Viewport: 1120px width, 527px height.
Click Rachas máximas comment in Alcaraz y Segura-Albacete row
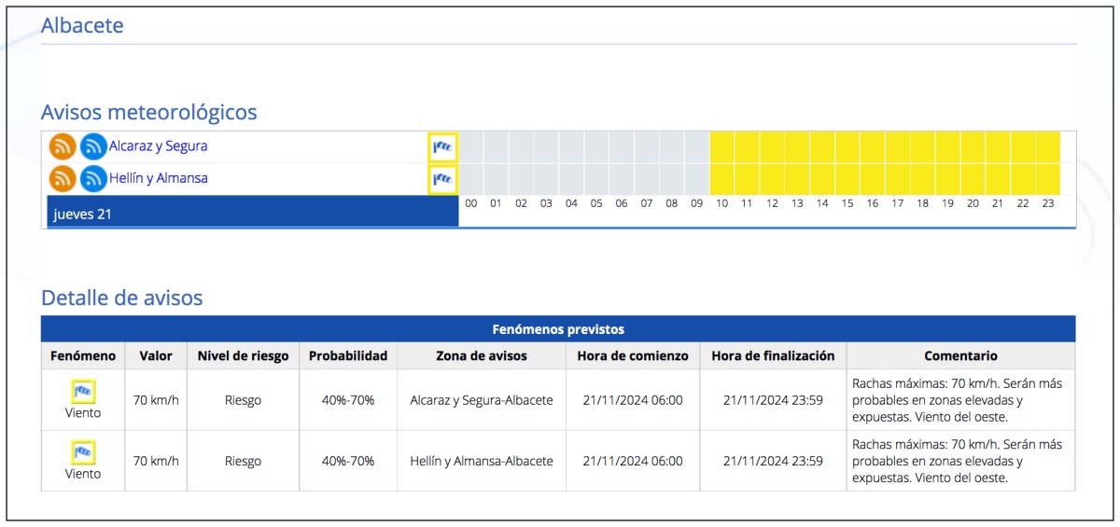958,400
